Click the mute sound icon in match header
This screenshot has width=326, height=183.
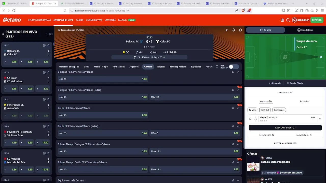227,30
